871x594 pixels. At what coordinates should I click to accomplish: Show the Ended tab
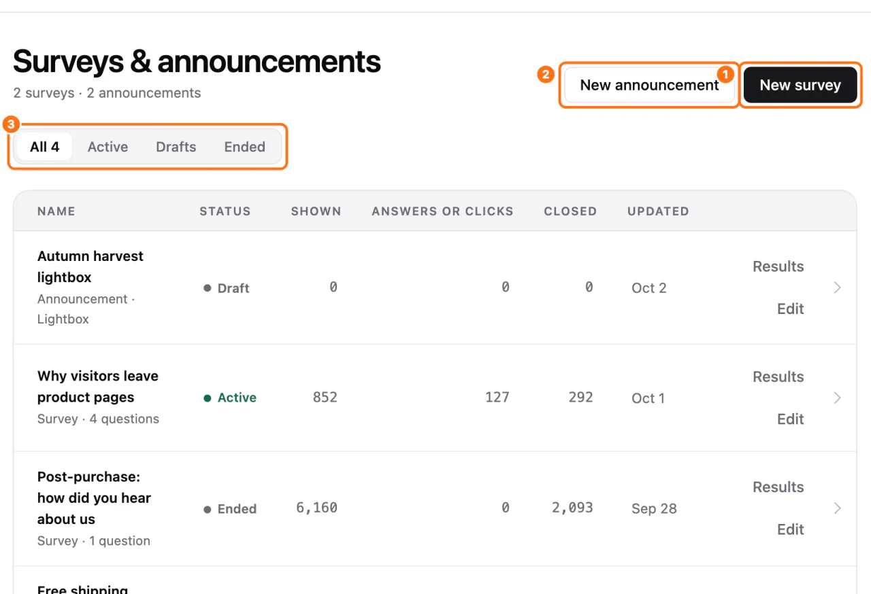point(245,147)
